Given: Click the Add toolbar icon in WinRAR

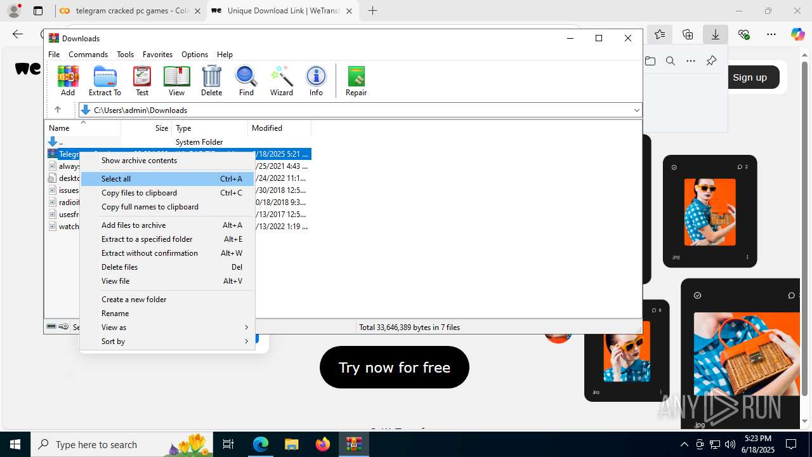Looking at the screenshot, I should (x=68, y=81).
